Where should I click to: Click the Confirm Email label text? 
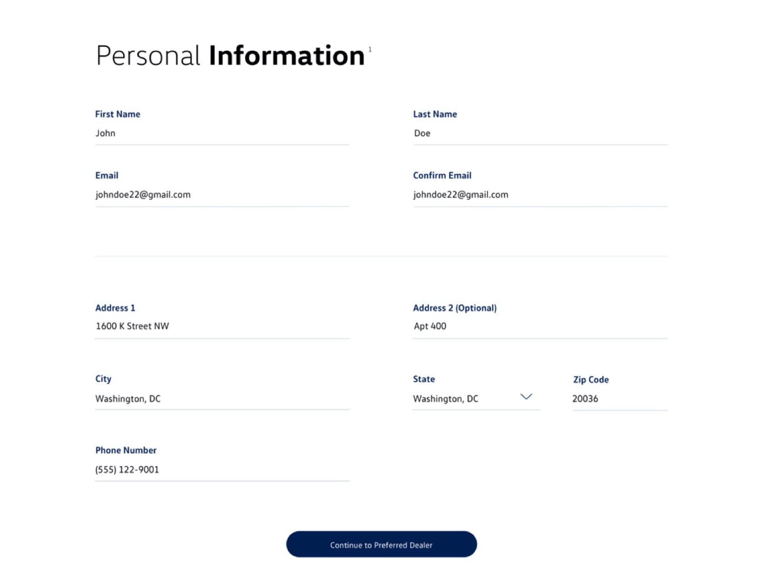[442, 176]
